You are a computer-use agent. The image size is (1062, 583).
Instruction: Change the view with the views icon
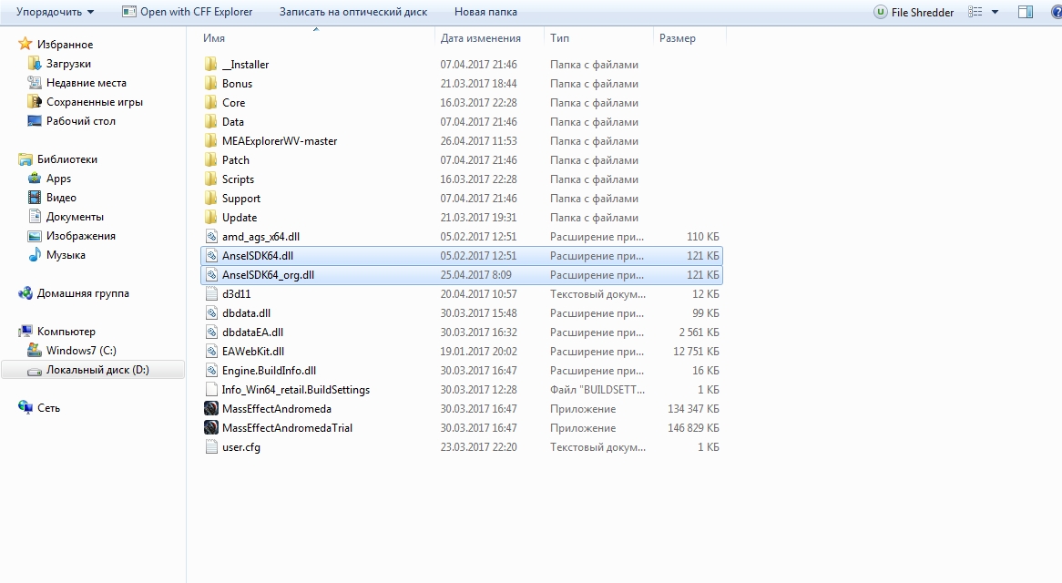coord(975,12)
